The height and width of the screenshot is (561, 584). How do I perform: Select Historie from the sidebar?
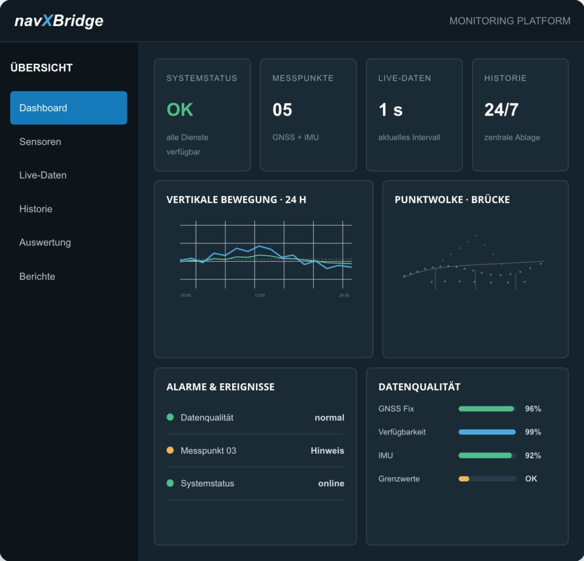coord(36,209)
